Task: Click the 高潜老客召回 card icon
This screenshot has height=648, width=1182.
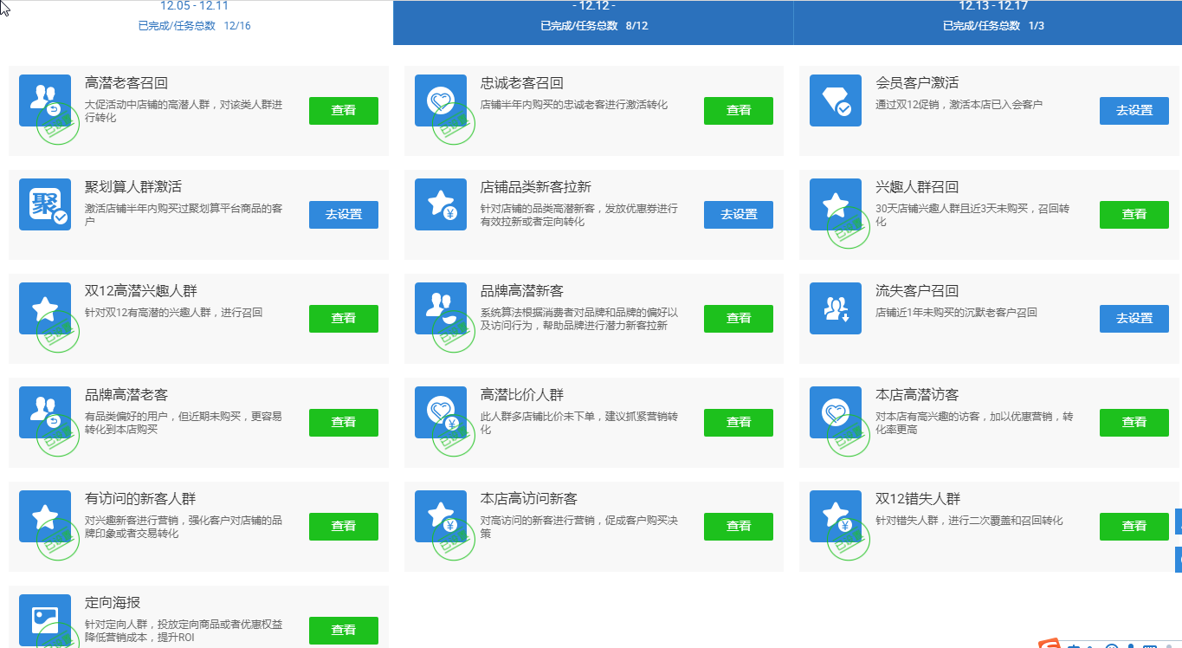Action: [x=45, y=100]
